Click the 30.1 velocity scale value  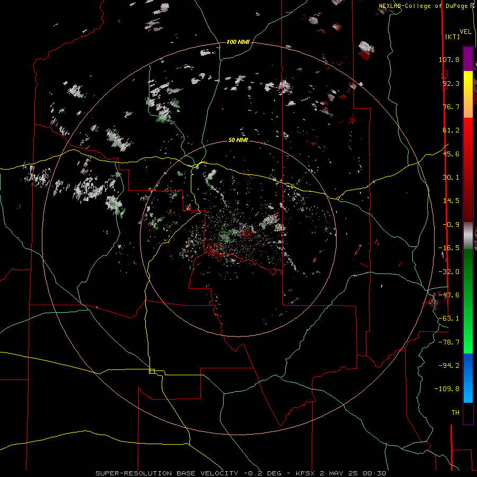(451, 178)
